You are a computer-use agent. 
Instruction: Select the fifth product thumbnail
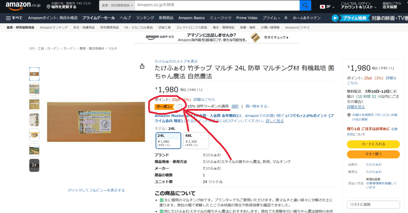click(x=34, y=135)
